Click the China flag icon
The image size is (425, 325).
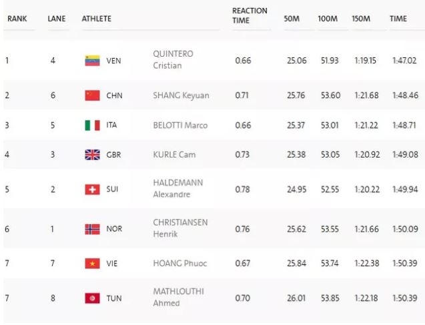92,95
